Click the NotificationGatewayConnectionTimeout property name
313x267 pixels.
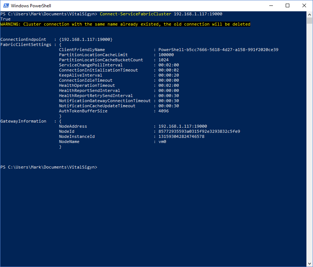pyautogui.click(x=105, y=101)
